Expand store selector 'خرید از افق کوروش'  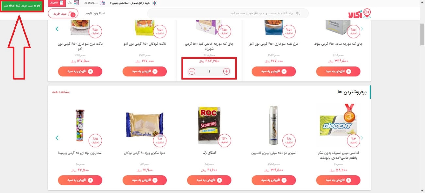pyautogui.click(x=131, y=3)
